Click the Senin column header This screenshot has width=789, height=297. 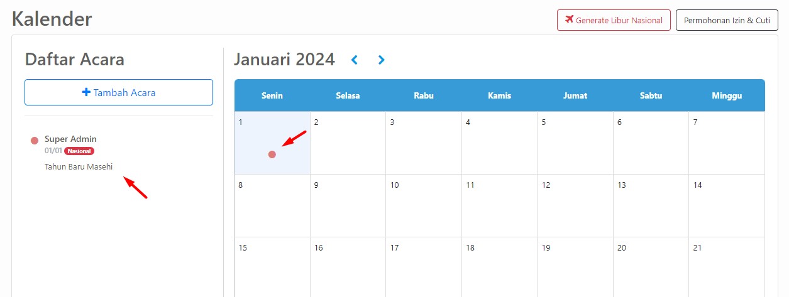(272, 95)
